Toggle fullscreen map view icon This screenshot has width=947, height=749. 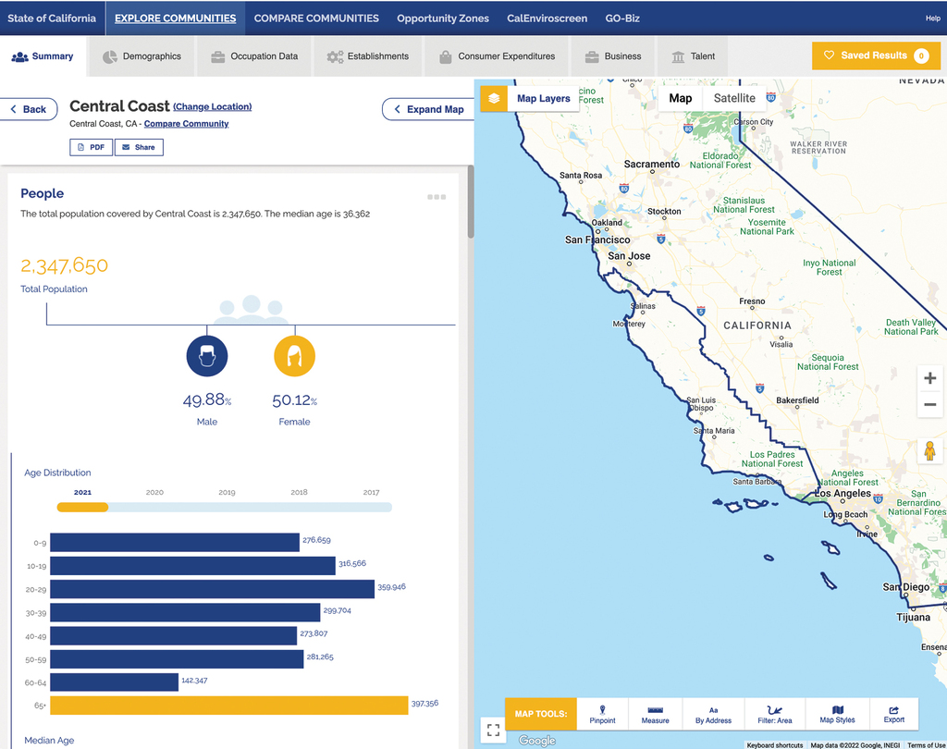coord(494,730)
